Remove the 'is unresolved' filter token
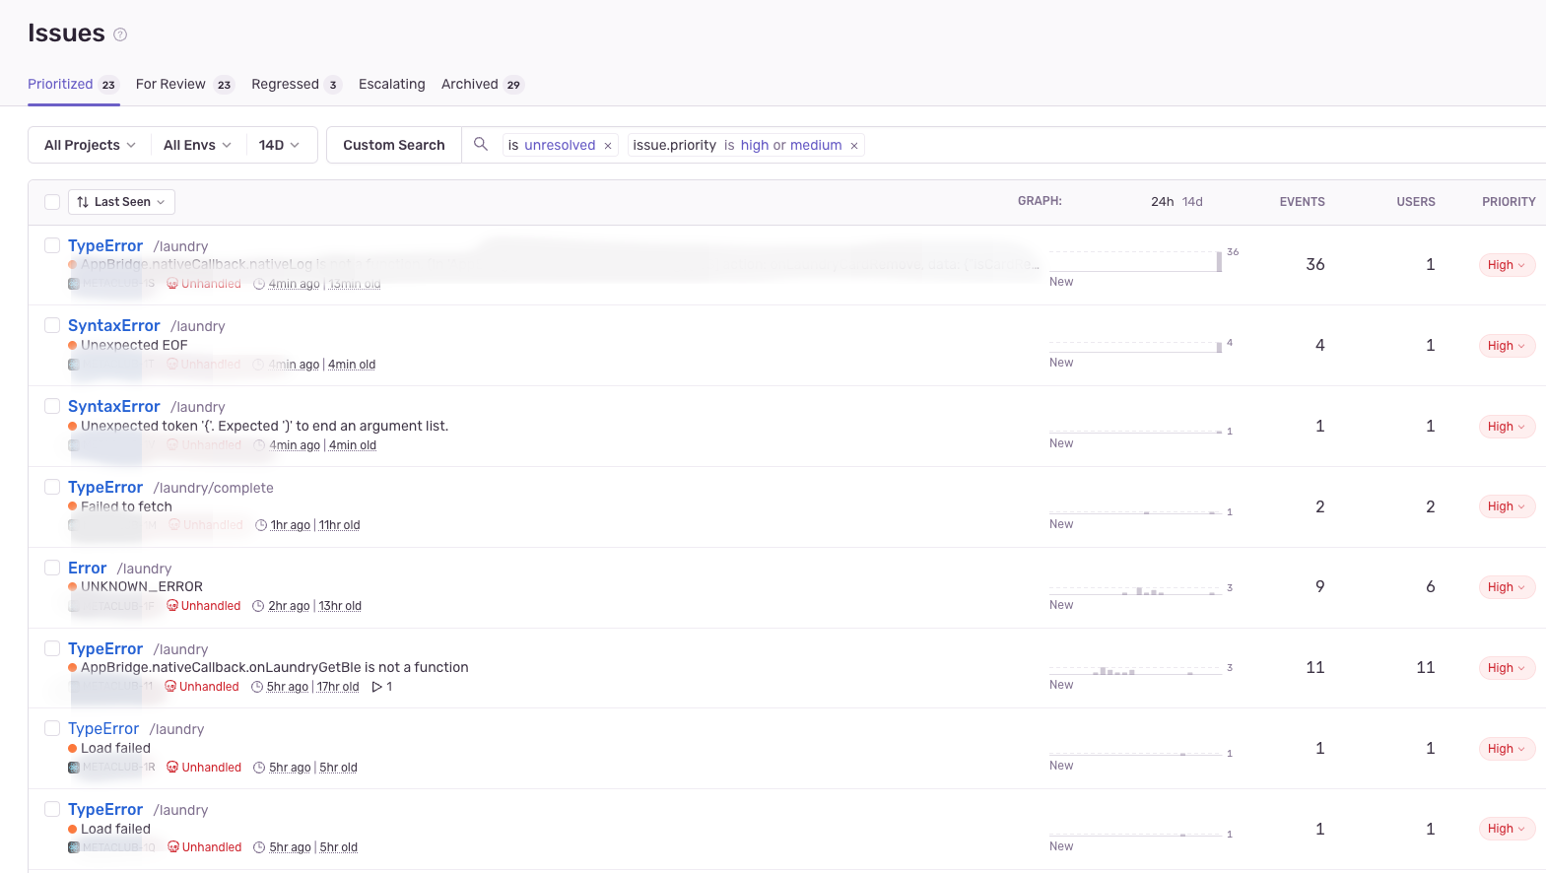Image resolution: width=1546 pixels, height=873 pixels. click(x=608, y=146)
